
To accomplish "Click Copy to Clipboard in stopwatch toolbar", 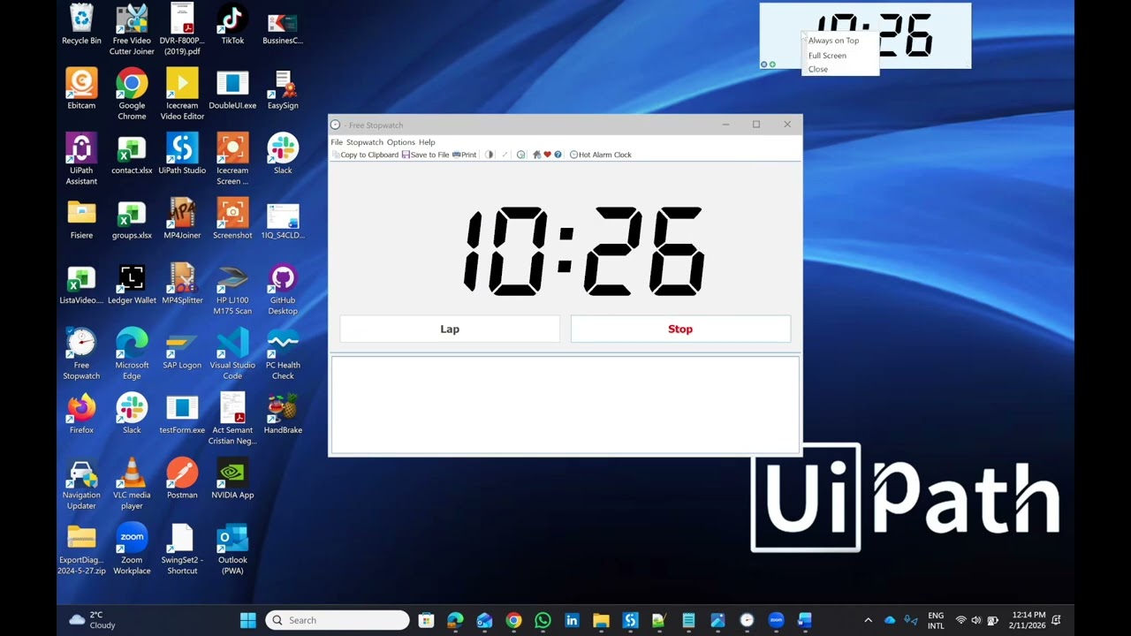I will [365, 155].
